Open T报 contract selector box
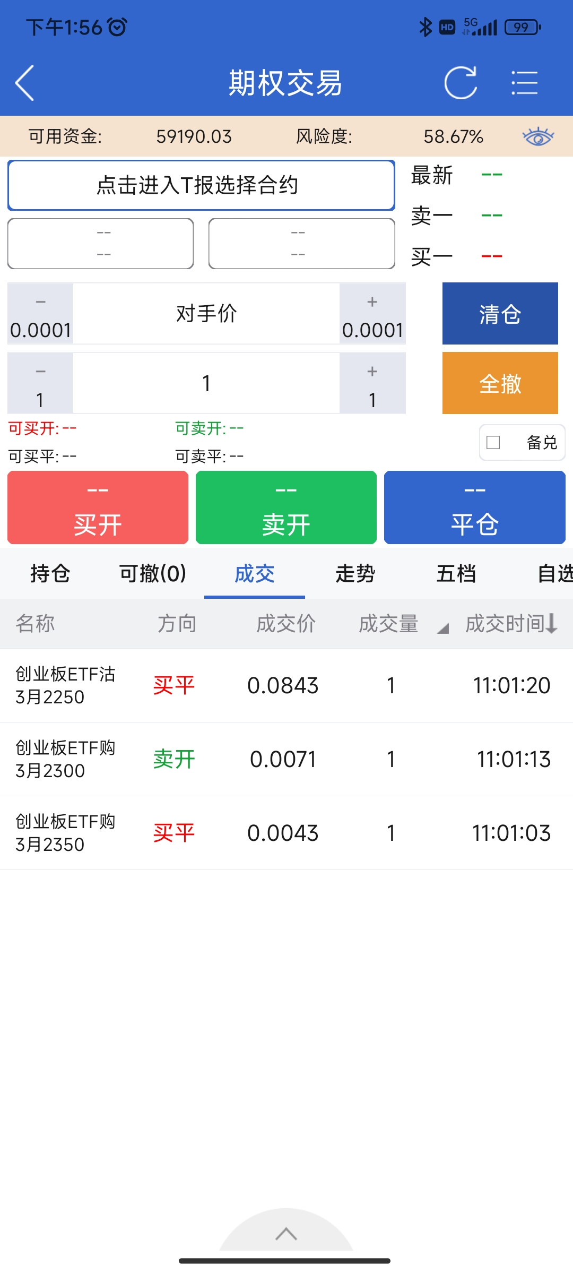 (201, 185)
